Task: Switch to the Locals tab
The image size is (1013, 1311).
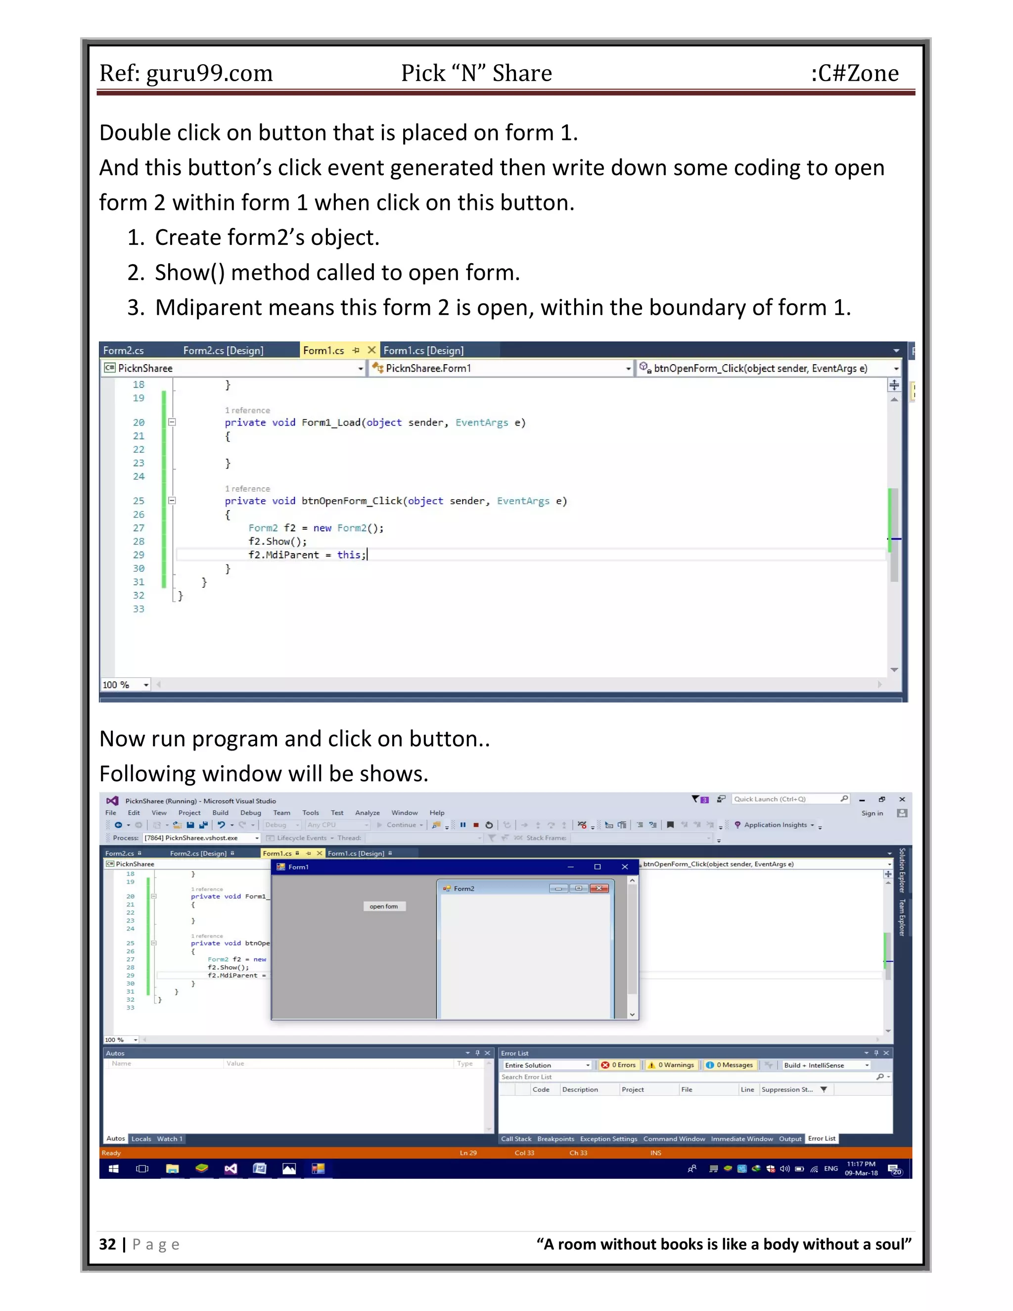Action: (x=141, y=1139)
